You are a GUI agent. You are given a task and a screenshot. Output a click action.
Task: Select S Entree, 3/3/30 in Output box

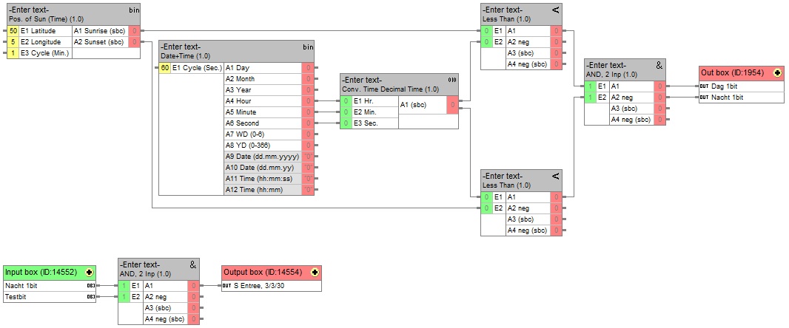[x=270, y=286]
